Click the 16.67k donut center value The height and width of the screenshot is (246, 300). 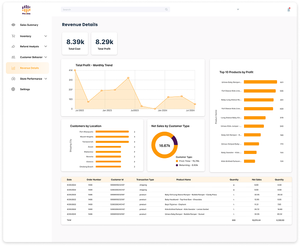165,146
